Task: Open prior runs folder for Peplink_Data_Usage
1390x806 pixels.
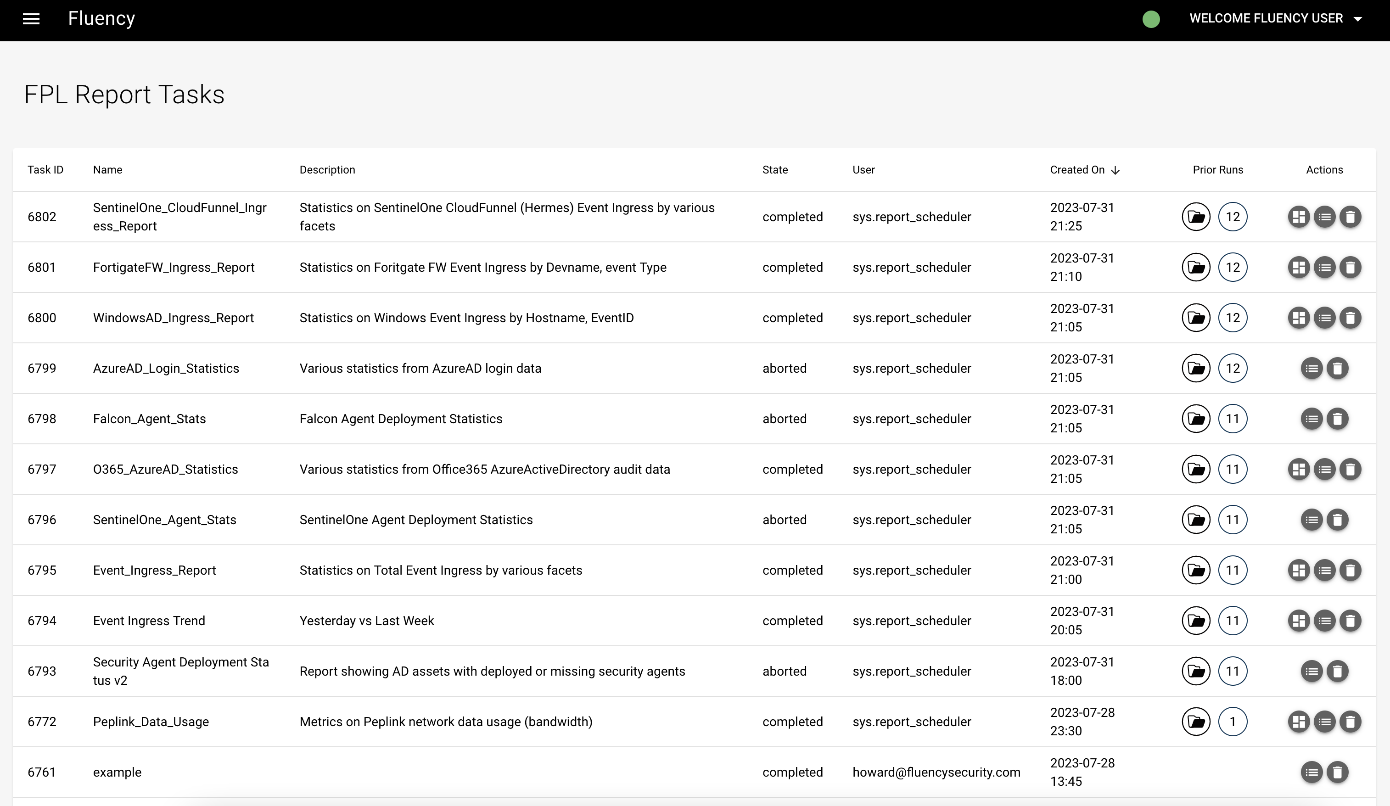Action: (1196, 722)
